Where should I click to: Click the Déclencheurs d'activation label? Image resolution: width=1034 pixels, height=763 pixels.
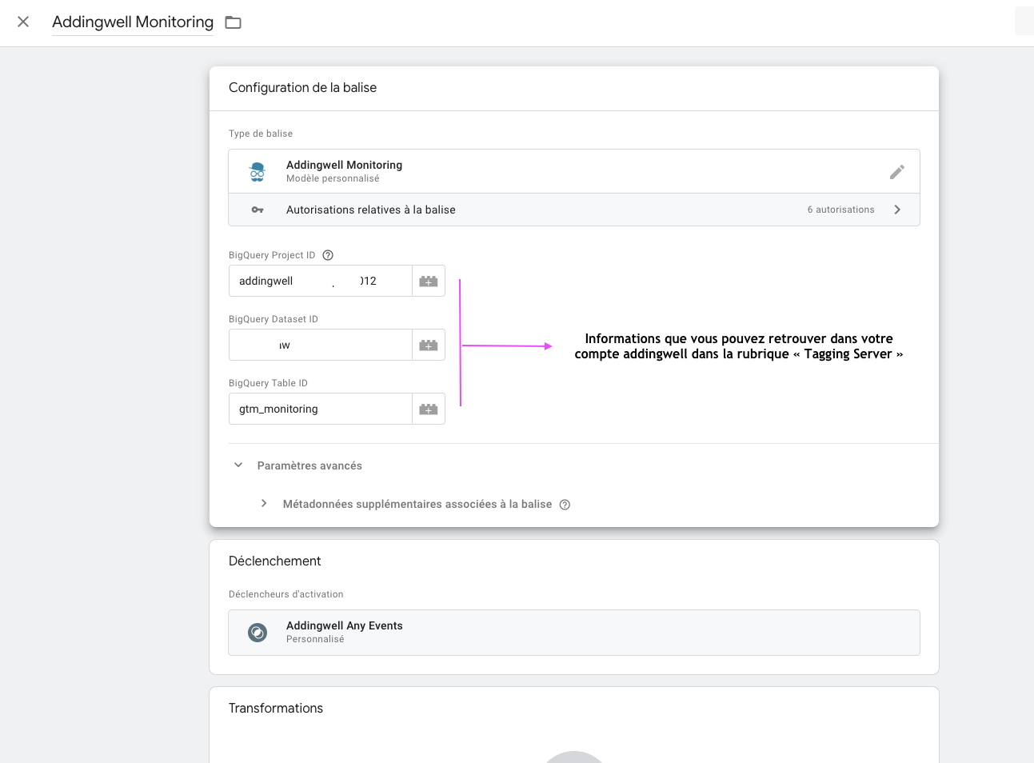285,594
